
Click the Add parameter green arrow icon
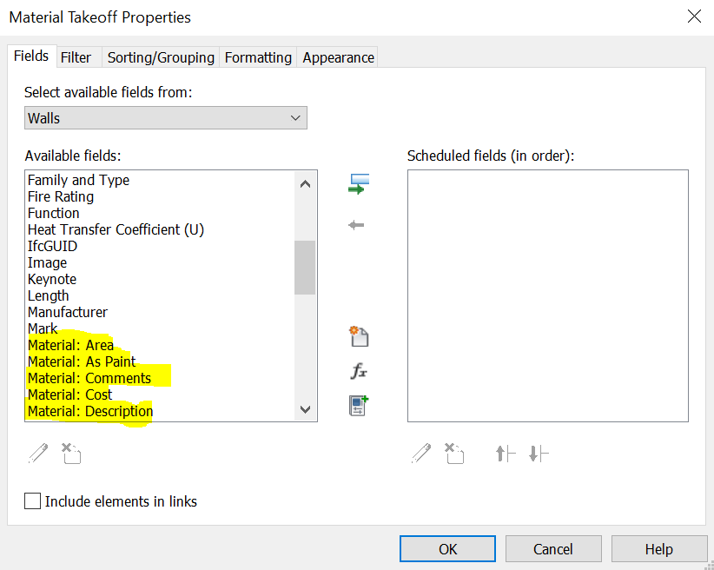pyautogui.click(x=358, y=184)
